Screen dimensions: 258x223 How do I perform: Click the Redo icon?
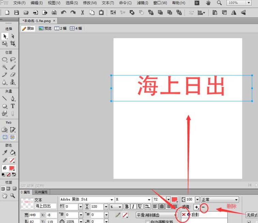click(73, 13)
